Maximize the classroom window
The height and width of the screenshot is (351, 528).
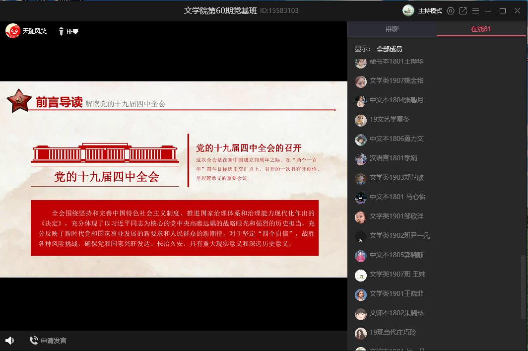[x=503, y=11]
